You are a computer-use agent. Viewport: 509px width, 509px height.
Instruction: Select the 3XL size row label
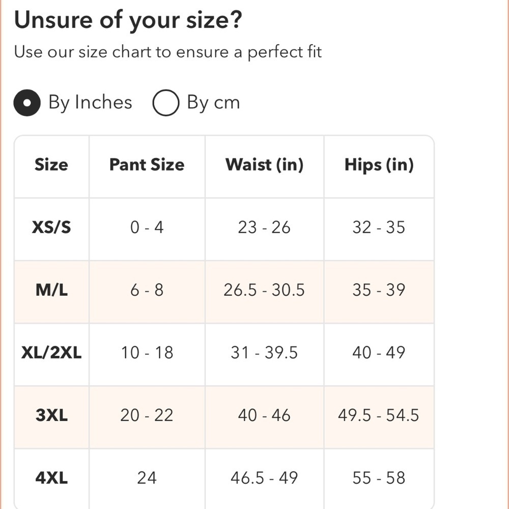(51, 415)
